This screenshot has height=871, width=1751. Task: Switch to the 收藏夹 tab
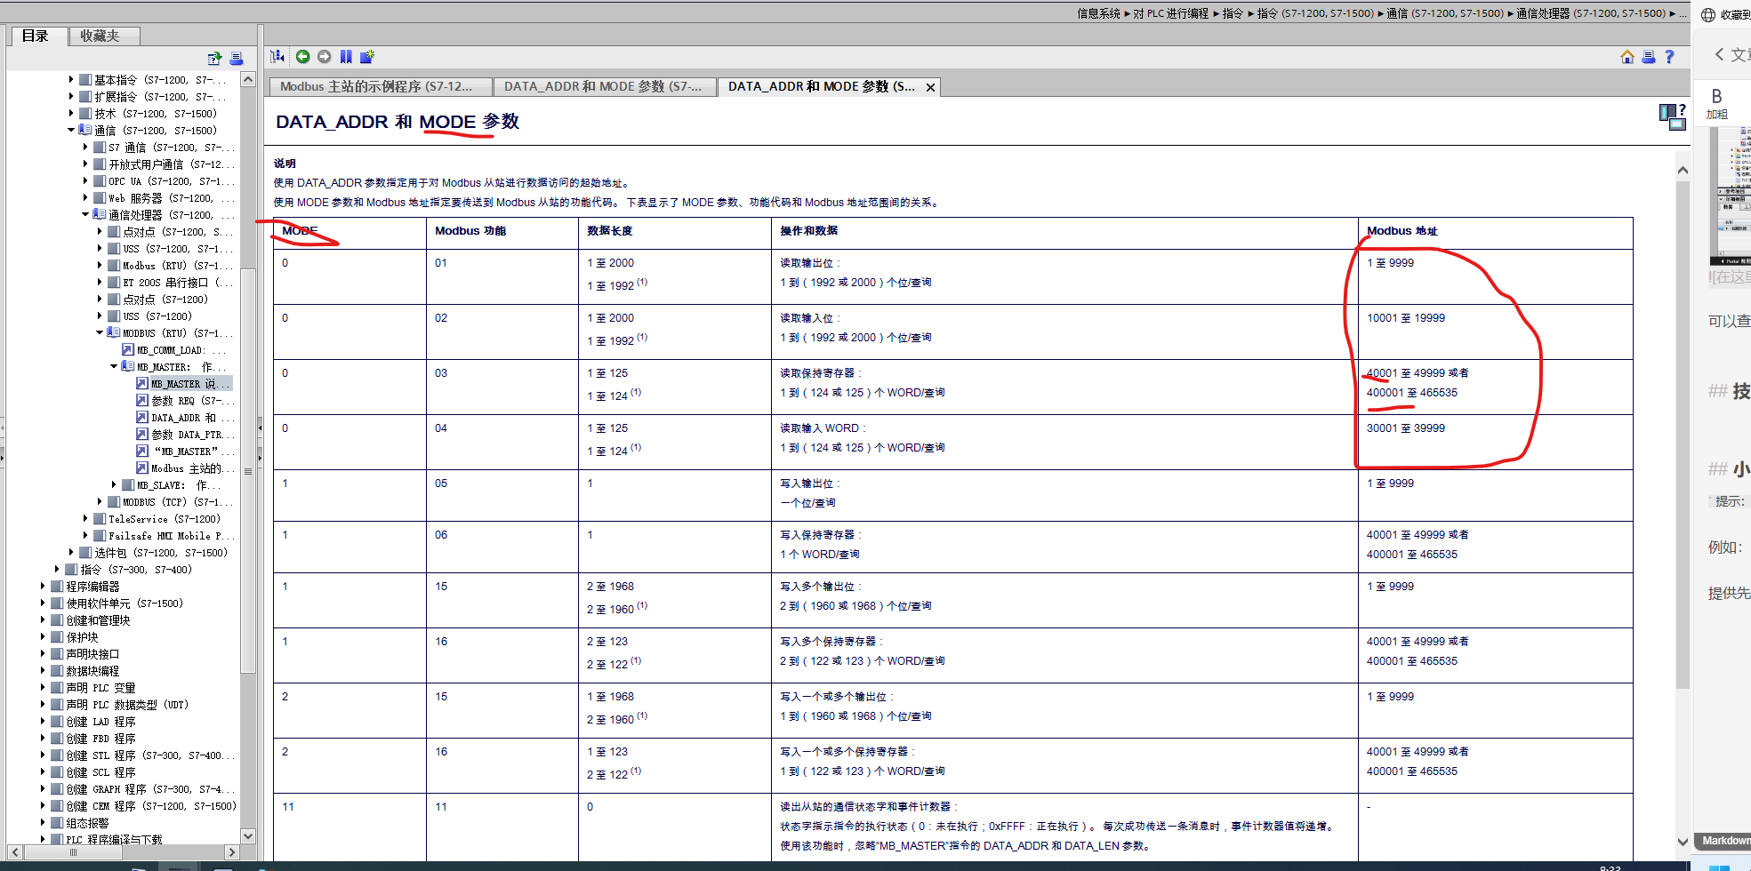[102, 36]
